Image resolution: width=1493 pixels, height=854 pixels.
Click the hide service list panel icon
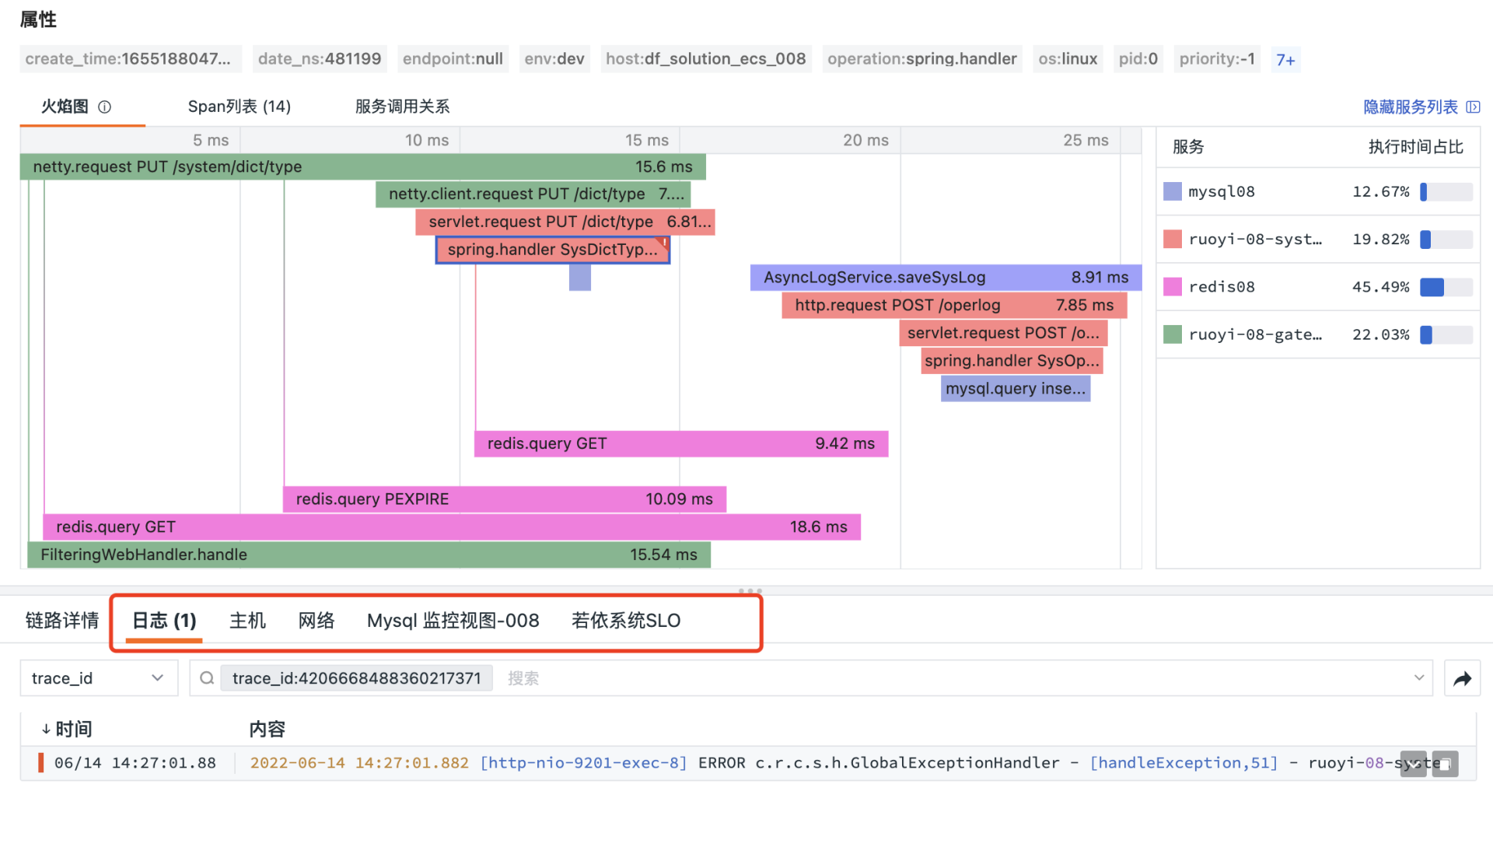1473,107
